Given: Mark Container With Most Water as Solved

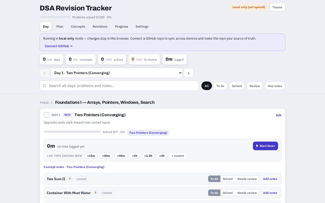Looking at the screenshot, I should [x=228, y=193].
